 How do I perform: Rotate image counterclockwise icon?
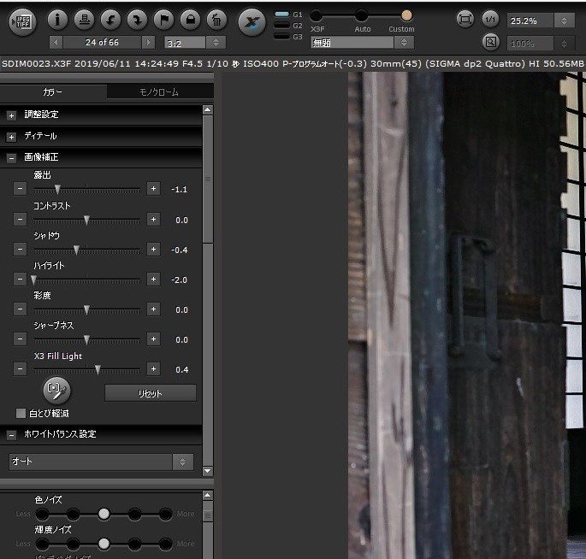(110, 20)
